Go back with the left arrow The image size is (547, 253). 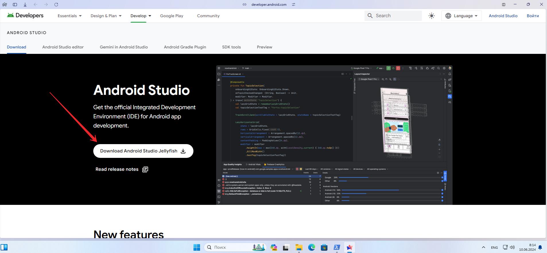point(36,5)
